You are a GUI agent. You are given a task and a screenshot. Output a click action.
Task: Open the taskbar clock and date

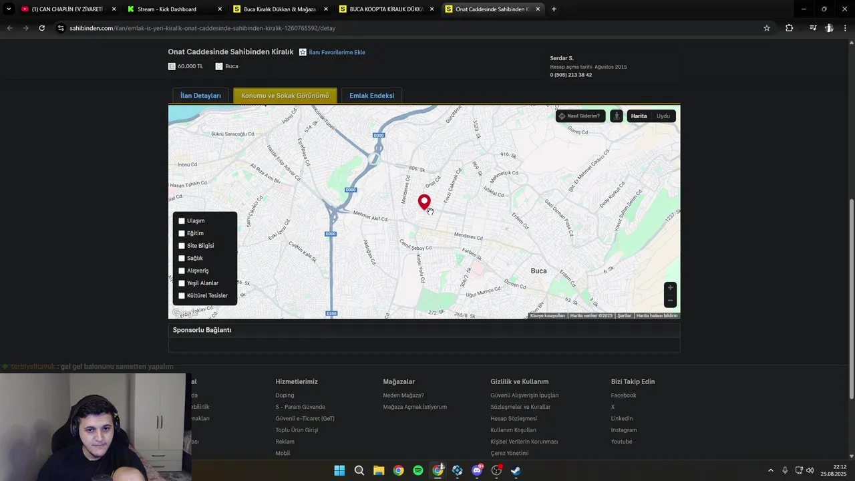[x=834, y=470]
